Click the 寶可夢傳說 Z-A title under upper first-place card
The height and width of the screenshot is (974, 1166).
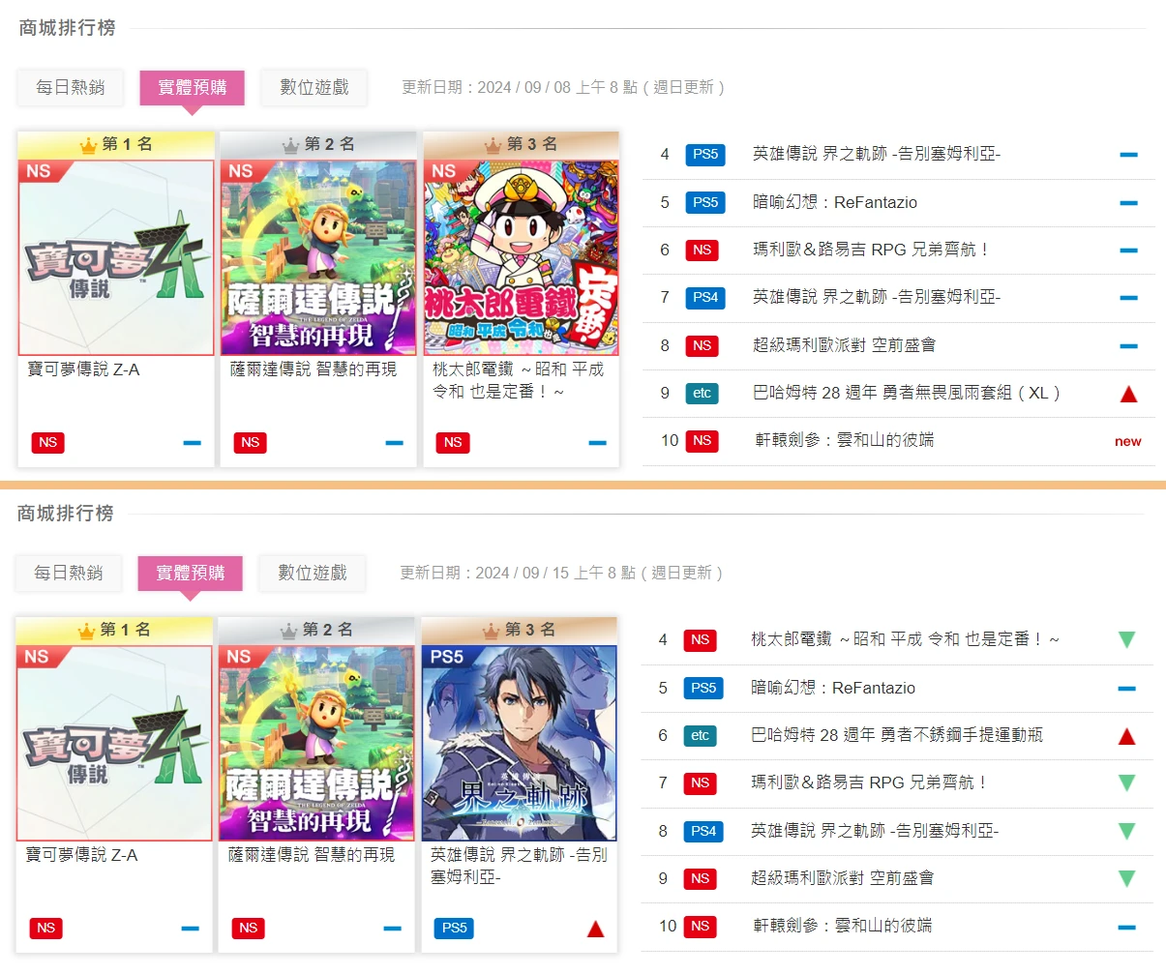click(x=84, y=369)
